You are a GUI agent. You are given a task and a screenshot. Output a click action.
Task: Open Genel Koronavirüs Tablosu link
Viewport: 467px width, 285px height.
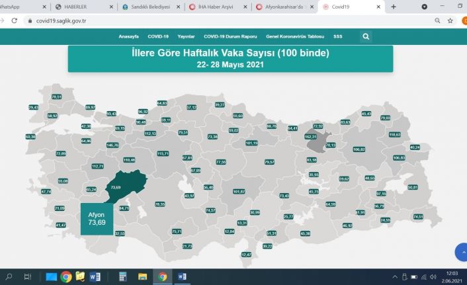coord(295,36)
